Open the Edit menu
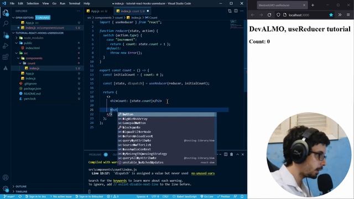Image resolution: width=354 pixels, height=199 pixels. 20,3
